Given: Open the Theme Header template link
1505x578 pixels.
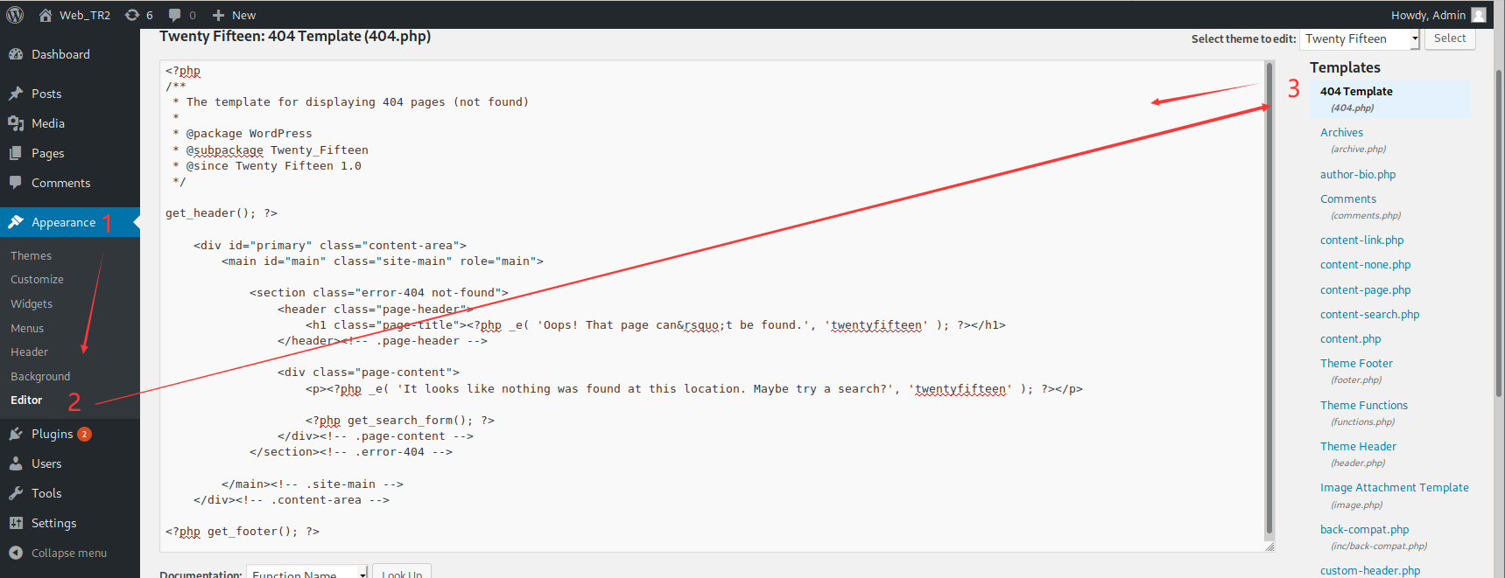Looking at the screenshot, I should click(x=1358, y=446).
